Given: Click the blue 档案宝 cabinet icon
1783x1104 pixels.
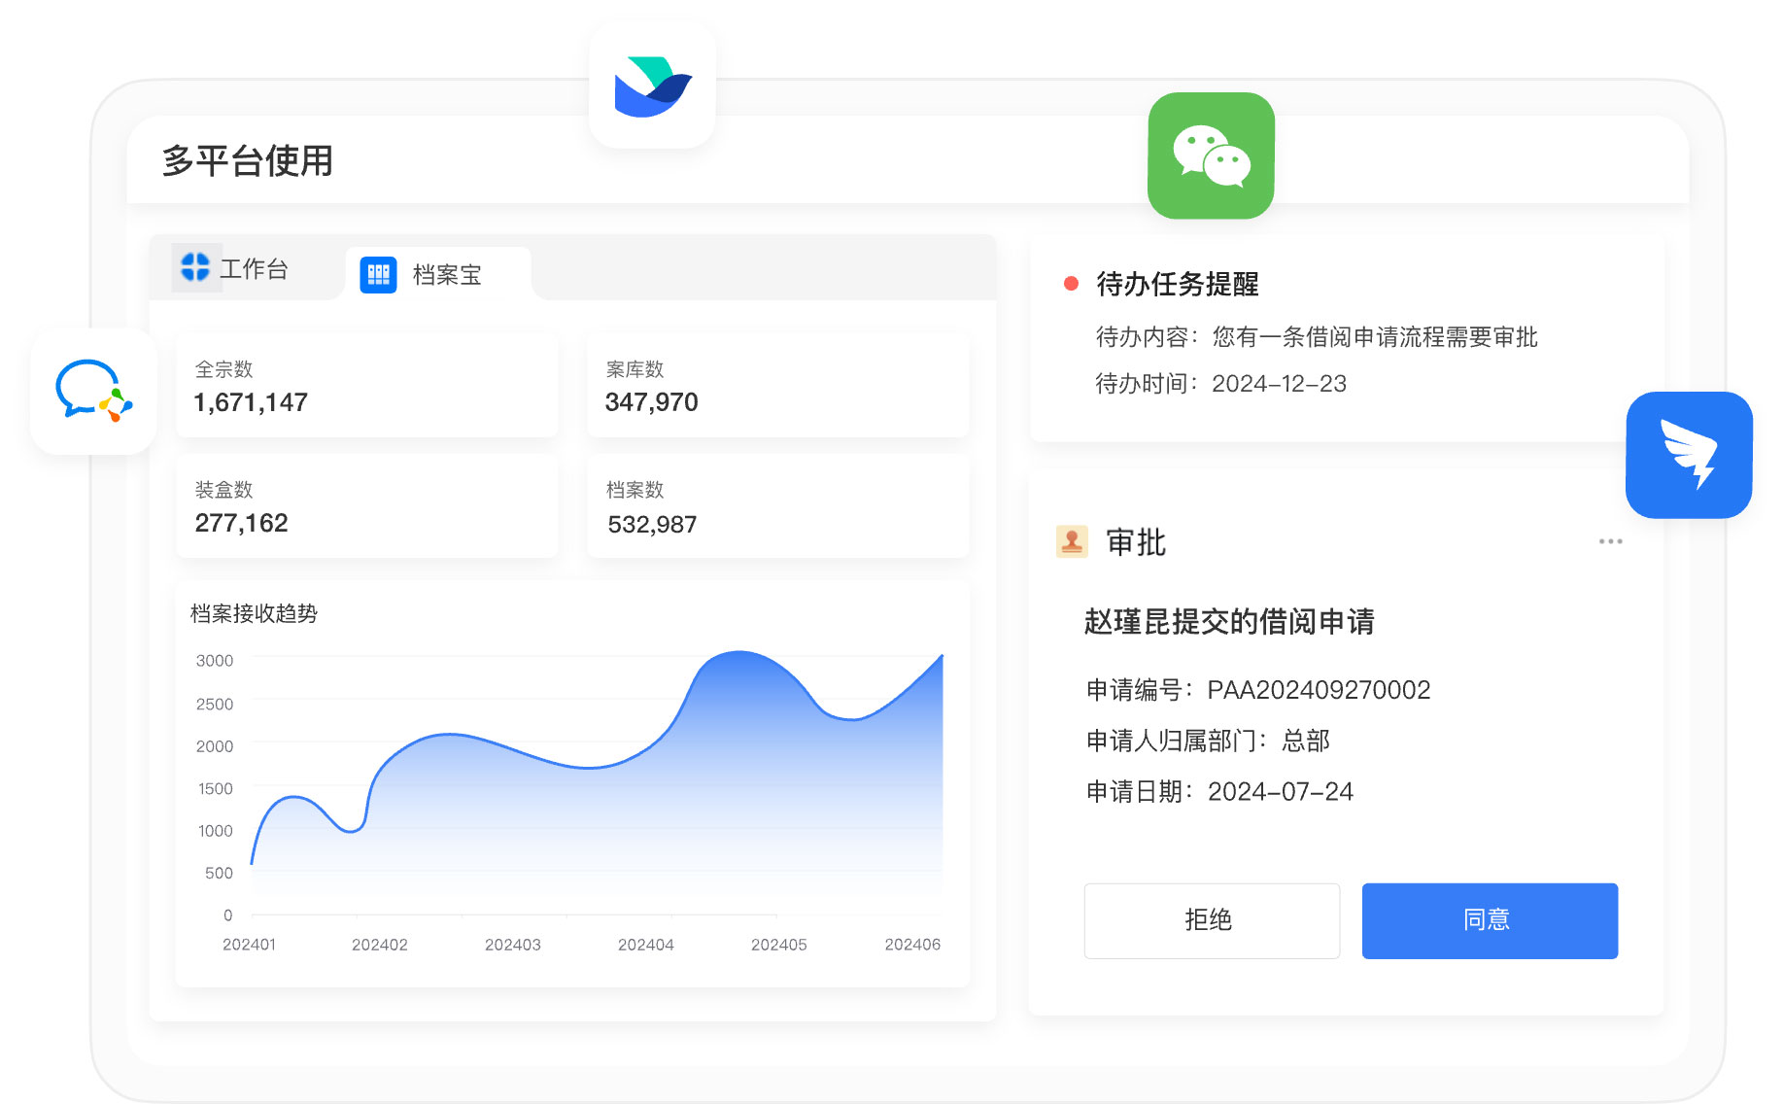Looking at the screenshot, I should 378,275.
